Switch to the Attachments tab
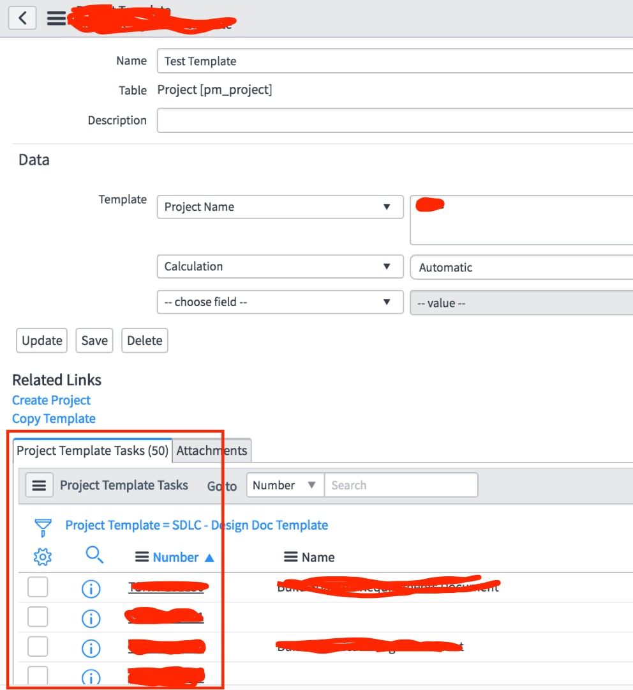Screen dimensions: 633x690 click(x=212, y=450)
